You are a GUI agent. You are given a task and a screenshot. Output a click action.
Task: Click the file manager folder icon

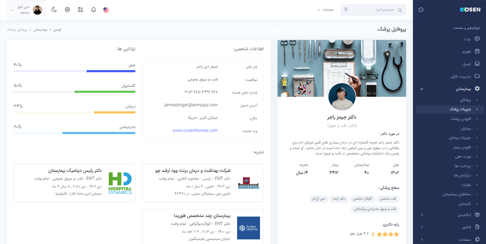point(477,76)
